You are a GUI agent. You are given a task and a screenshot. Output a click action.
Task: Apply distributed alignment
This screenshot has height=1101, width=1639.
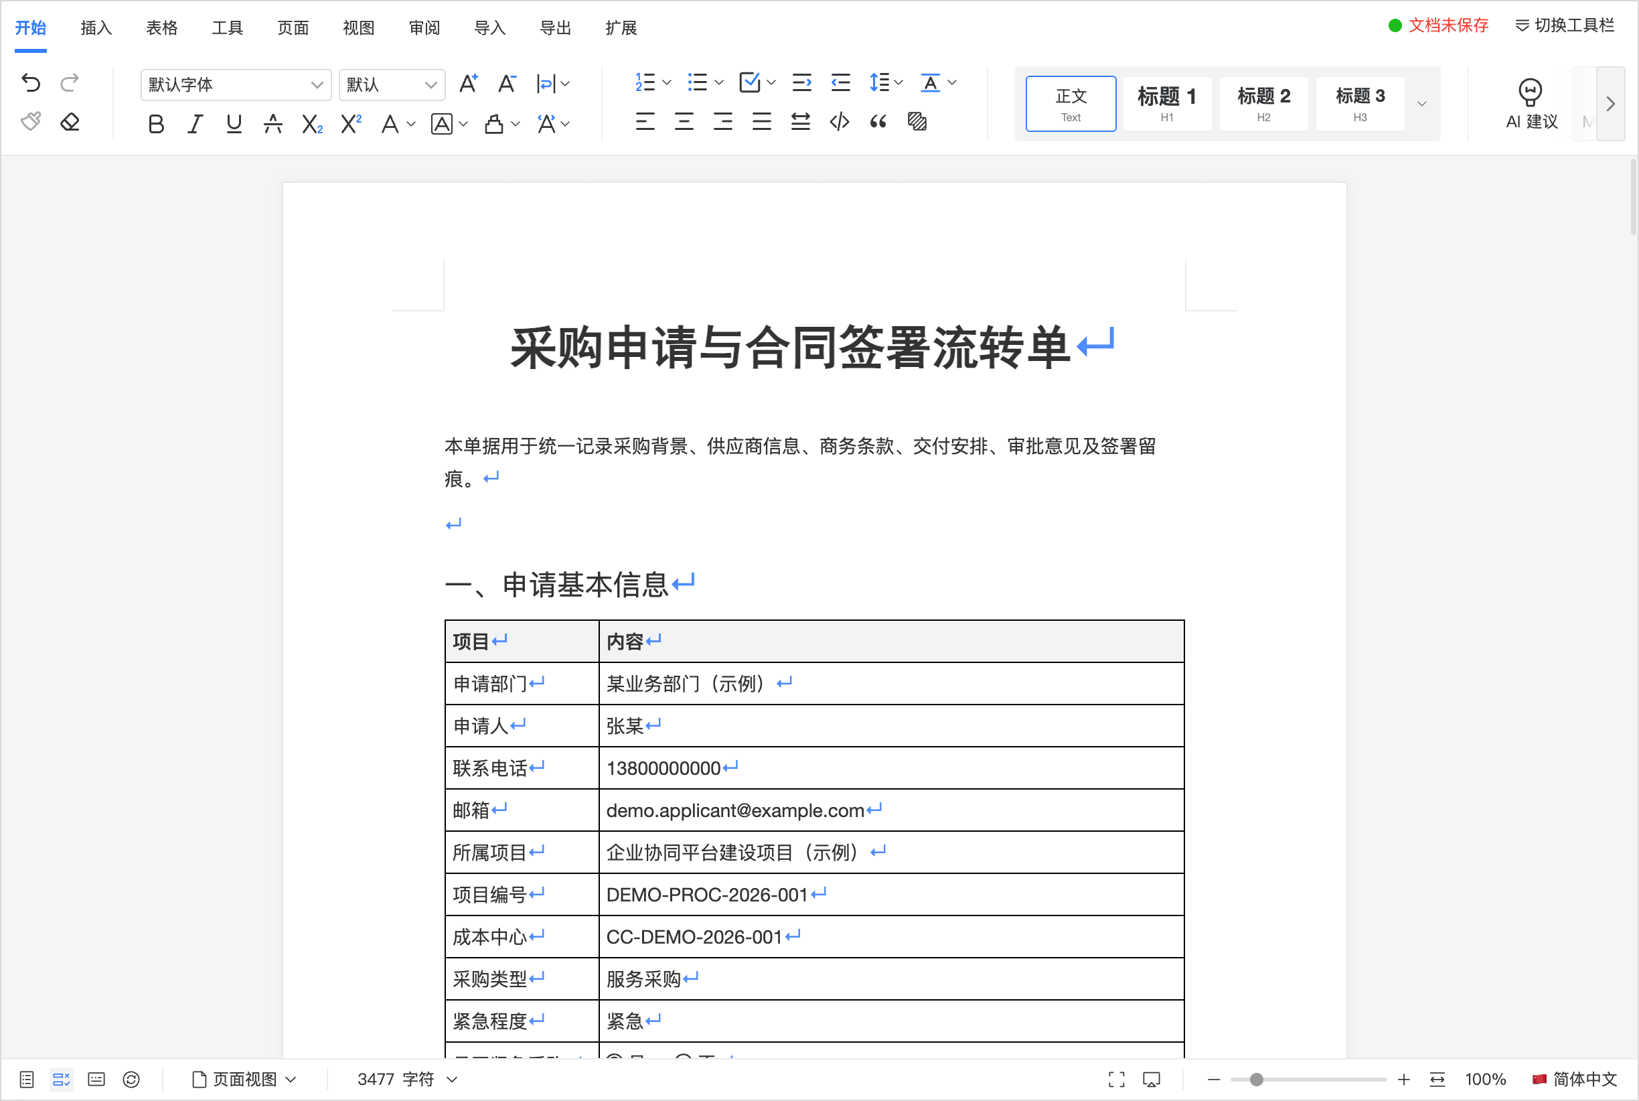tap(801, 122)
